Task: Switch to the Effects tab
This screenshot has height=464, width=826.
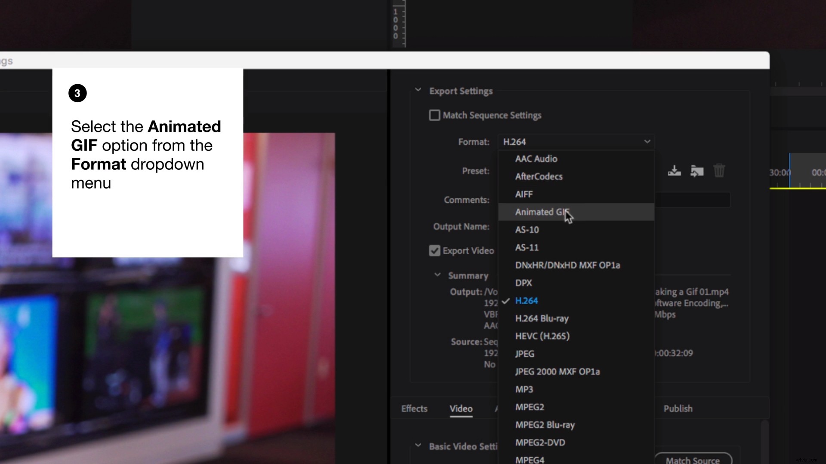Action: 414,409
